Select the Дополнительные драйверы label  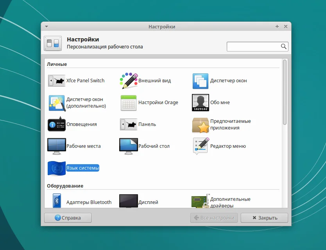(230, 202)
